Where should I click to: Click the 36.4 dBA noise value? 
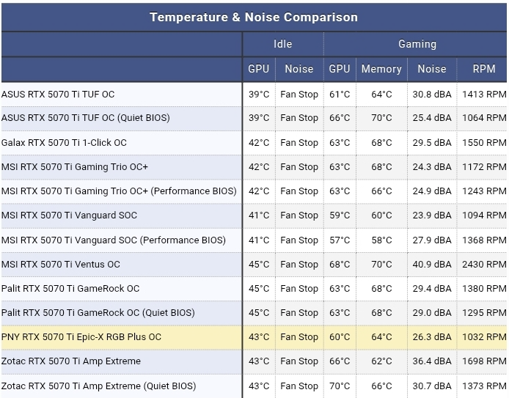coord(432,361)
